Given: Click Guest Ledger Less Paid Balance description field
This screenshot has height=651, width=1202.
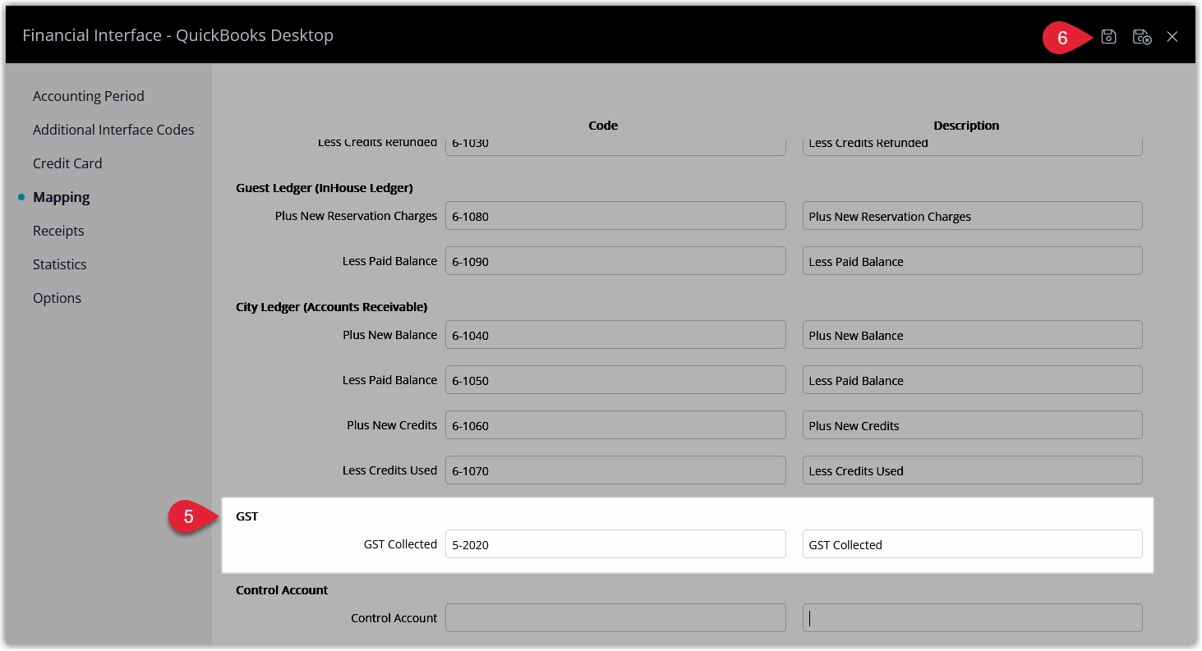Looking at the screenshot, I should coord(972,261).
